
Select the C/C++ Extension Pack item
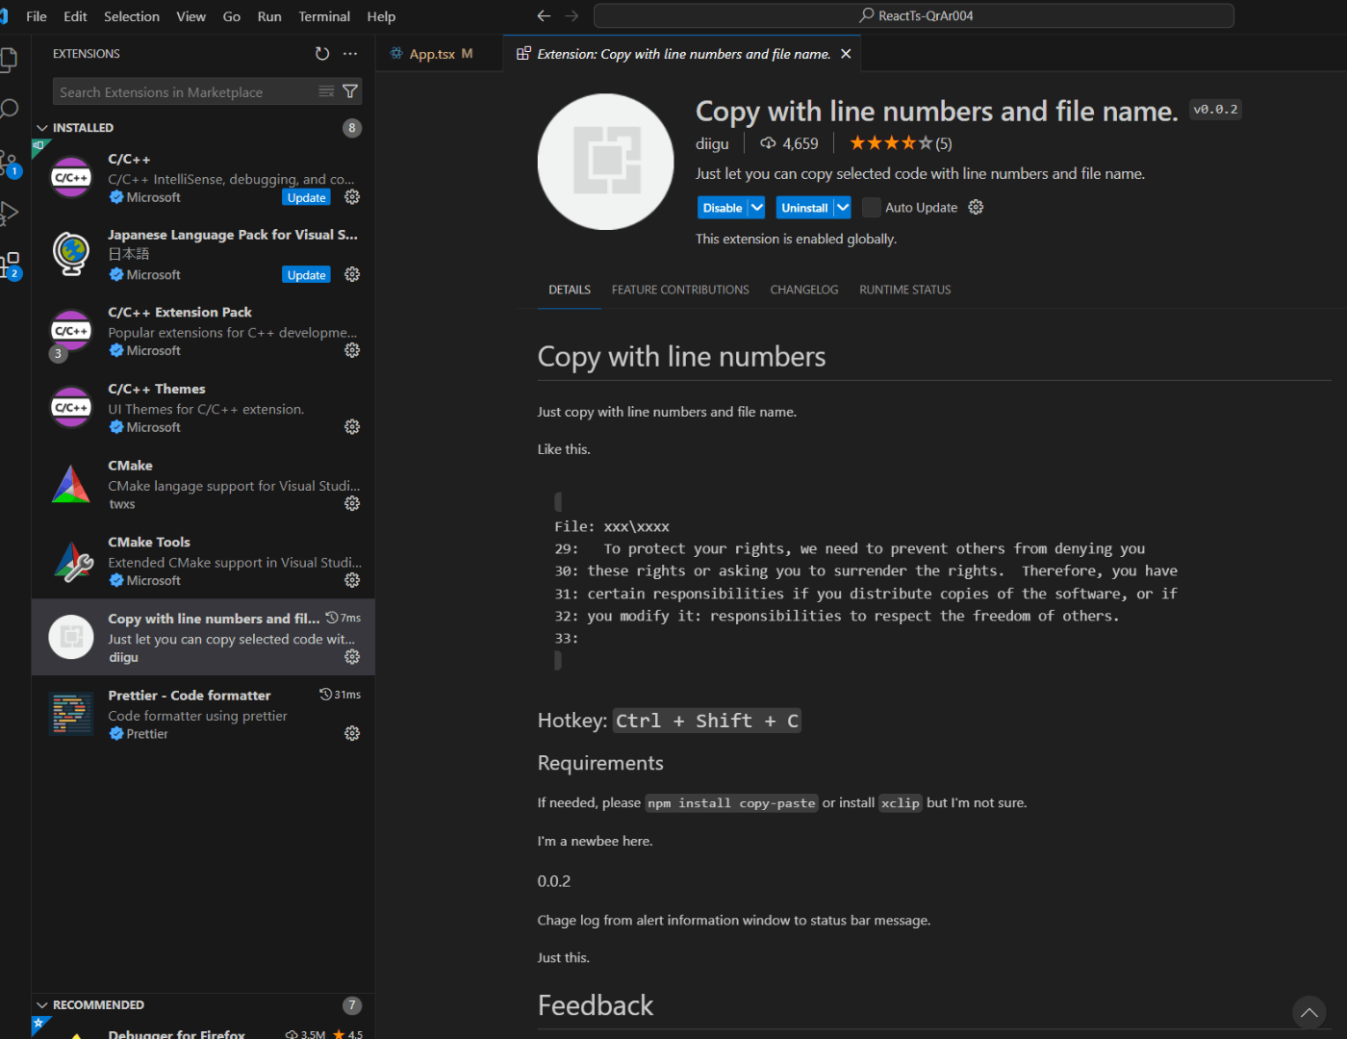coord(203,331)
